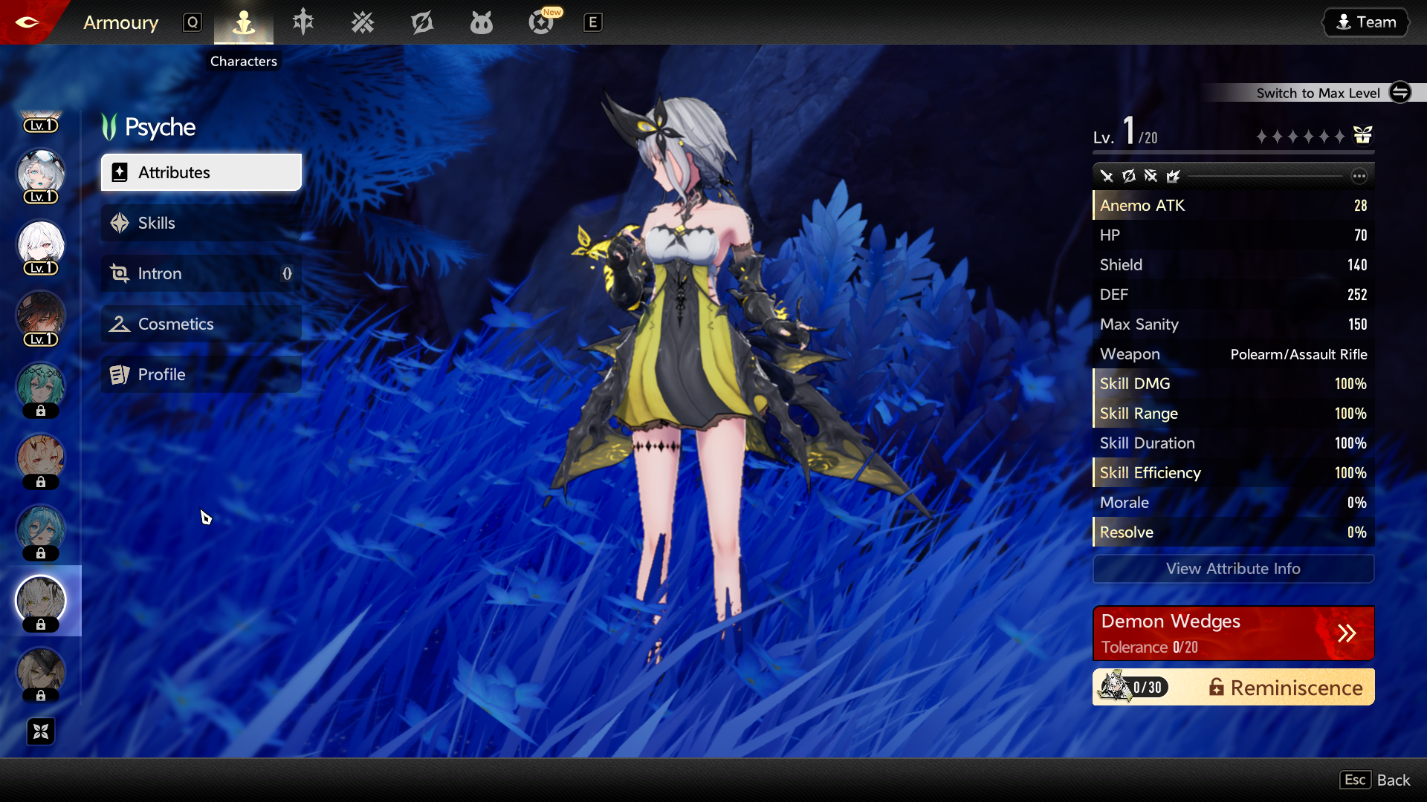Screen dimensions: 1427x802
Task: Click the red back logo icon
Action: pos(27,22)
